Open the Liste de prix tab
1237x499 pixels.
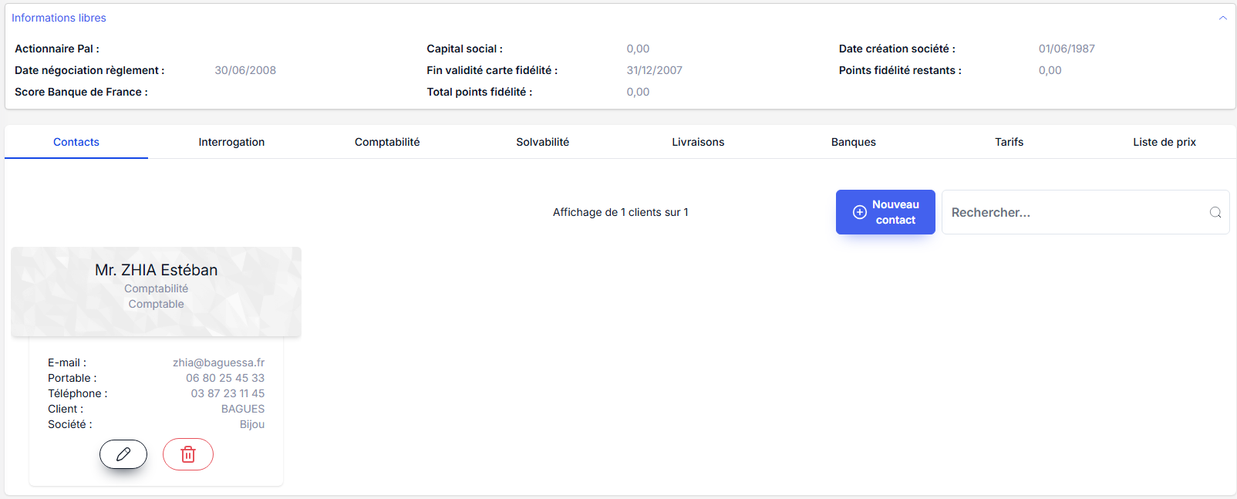1164,142
